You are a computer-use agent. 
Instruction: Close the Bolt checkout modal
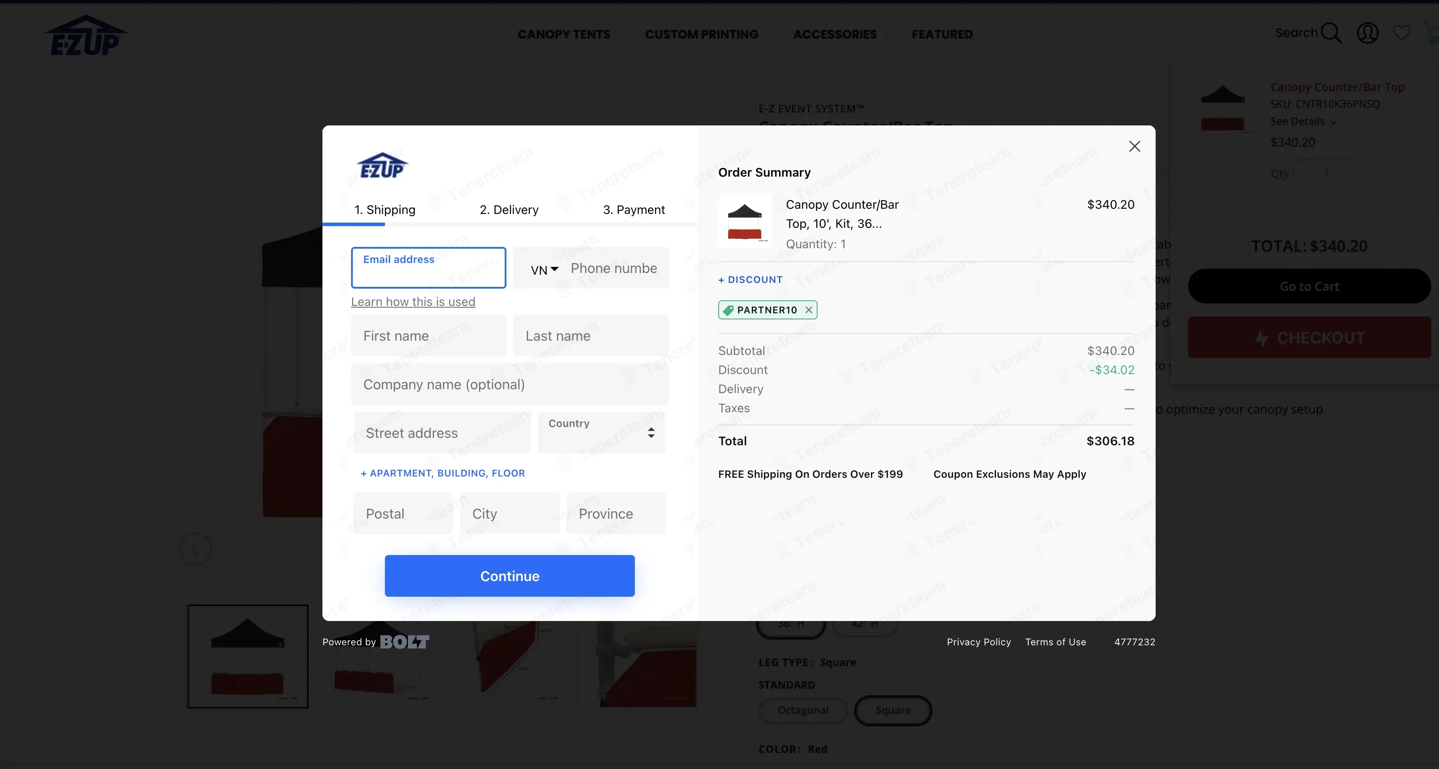1134,146
